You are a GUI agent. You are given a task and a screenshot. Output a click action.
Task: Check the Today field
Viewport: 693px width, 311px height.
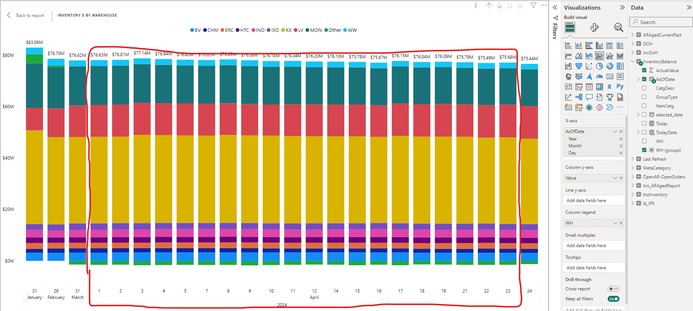[x=644, y=123]
